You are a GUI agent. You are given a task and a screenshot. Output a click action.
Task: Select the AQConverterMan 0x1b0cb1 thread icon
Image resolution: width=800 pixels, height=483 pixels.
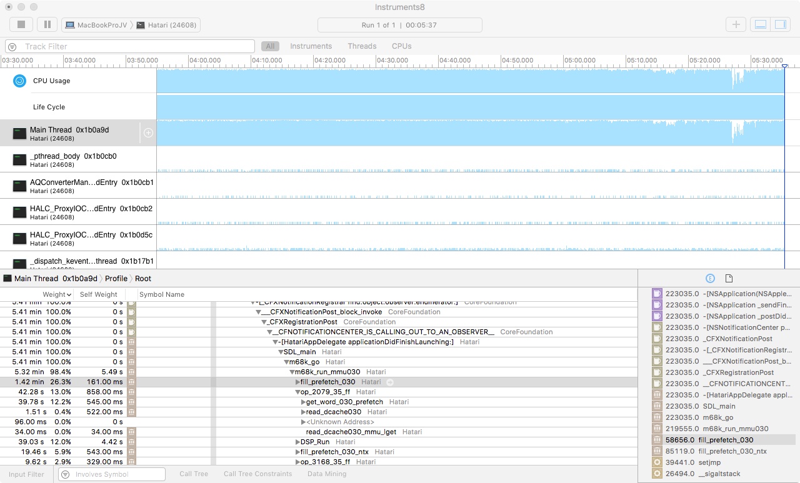point(20,186)
